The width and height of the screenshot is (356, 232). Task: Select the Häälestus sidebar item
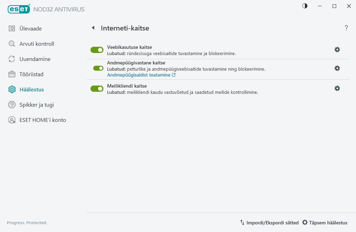31,90
